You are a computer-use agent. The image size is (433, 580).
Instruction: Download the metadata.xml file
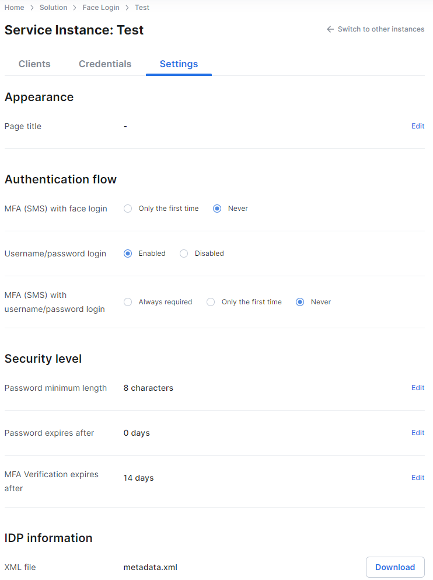pyautogui.click(x=395, y=567)
